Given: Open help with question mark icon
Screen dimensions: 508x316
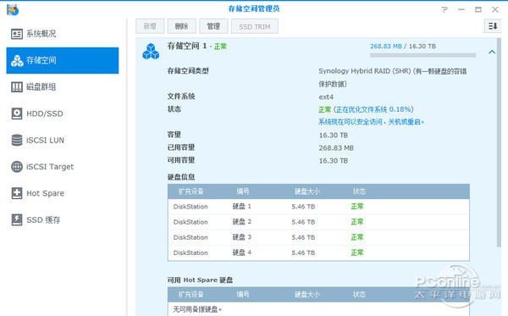Looking at the screenshot, I should tap(444, 9).
